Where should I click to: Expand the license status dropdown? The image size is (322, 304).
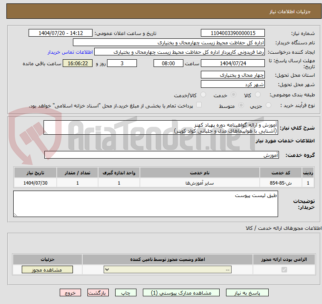[x=168, y=269]
